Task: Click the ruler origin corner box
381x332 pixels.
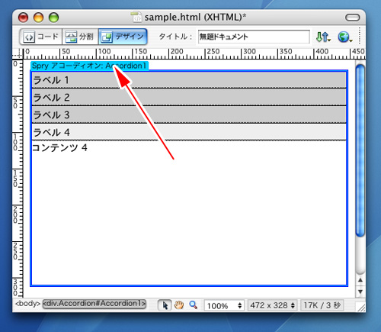Action: tap(18, 54)
